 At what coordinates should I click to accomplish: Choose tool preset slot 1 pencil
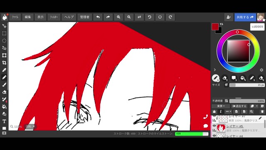[x=216, y=78]
